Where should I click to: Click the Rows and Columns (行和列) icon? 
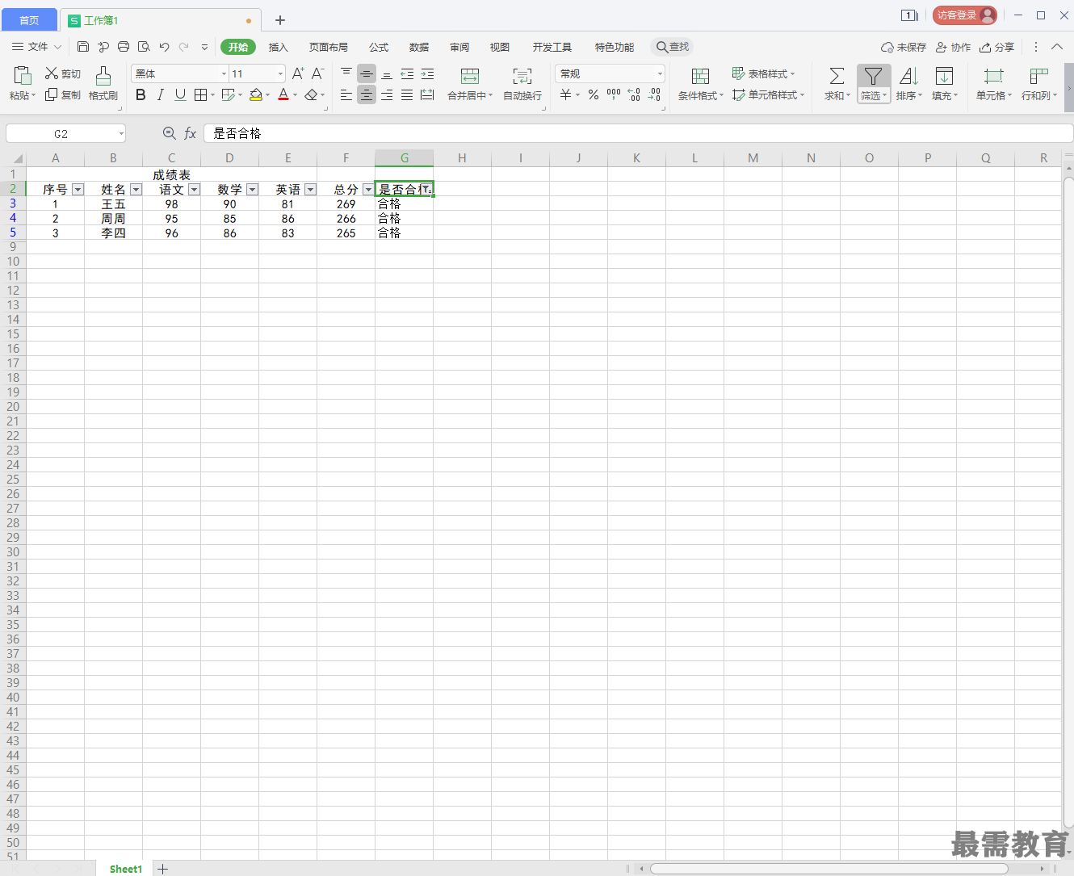[x=1039, y=76]
